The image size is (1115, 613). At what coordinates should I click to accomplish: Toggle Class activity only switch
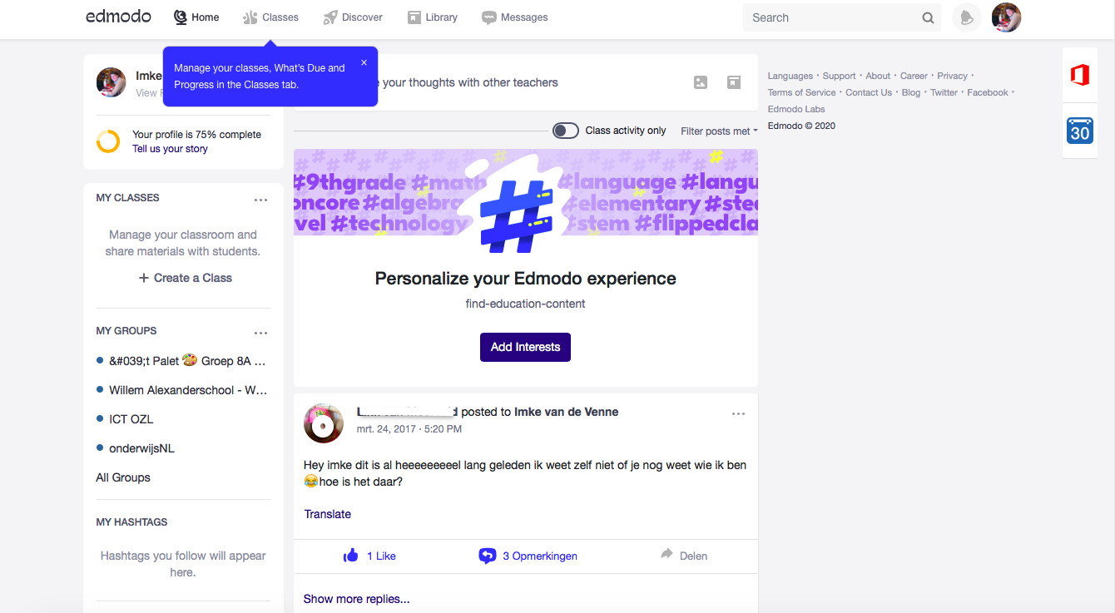pyautogui.click(x=566, y=131)
